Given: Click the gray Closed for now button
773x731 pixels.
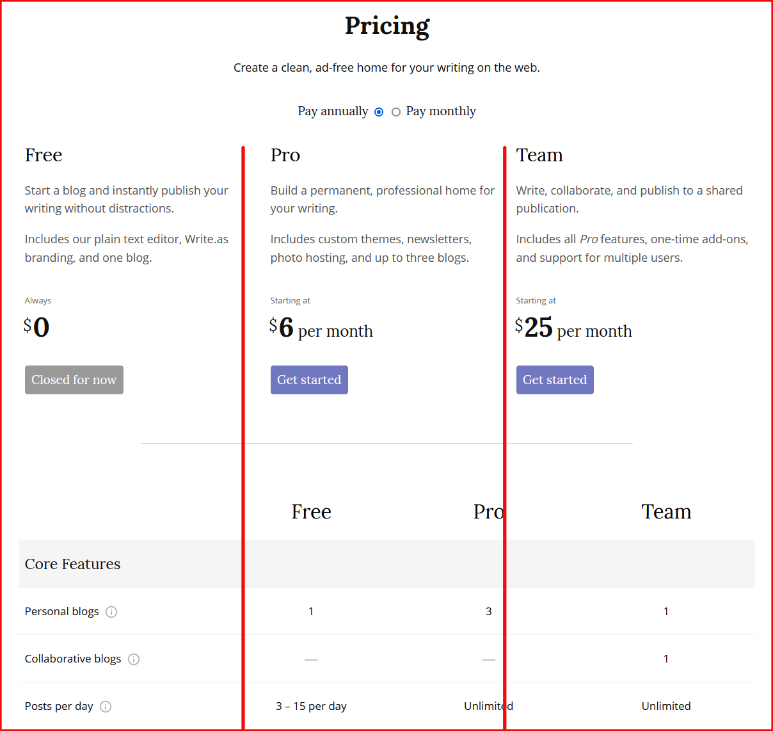Looking at the screenshot, I should click(74, 380).
